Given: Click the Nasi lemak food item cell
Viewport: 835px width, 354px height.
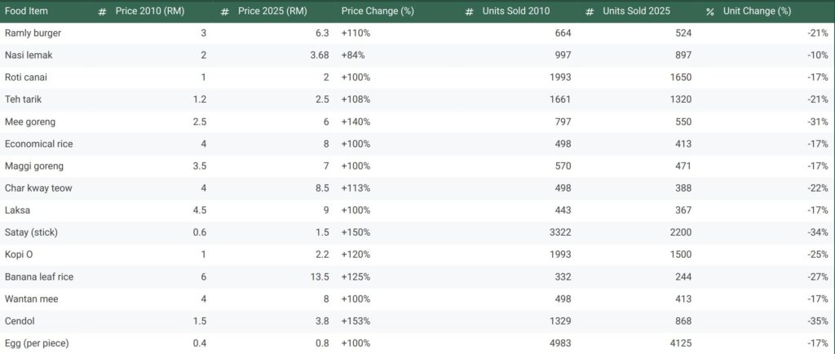Looking at the screenshot, I should point(28,55).
